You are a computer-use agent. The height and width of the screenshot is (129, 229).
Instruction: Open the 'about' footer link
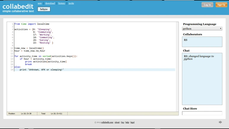click(x=117, y=122)
